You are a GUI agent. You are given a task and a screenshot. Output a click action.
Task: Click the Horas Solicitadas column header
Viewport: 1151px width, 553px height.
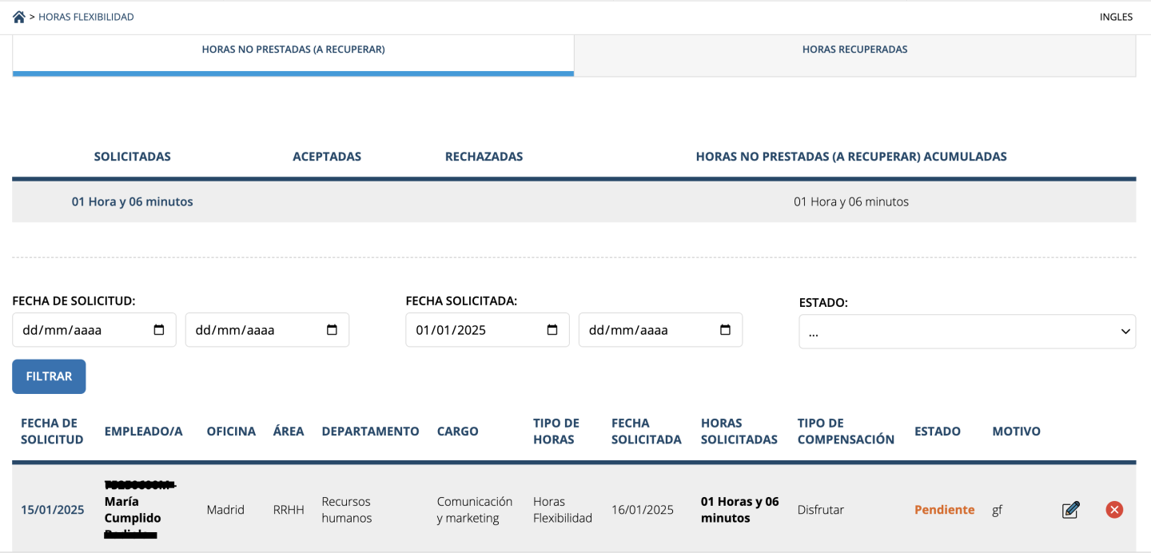click(x=739, y=432)
